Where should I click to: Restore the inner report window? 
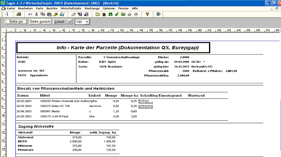click(x=277, y=9)
